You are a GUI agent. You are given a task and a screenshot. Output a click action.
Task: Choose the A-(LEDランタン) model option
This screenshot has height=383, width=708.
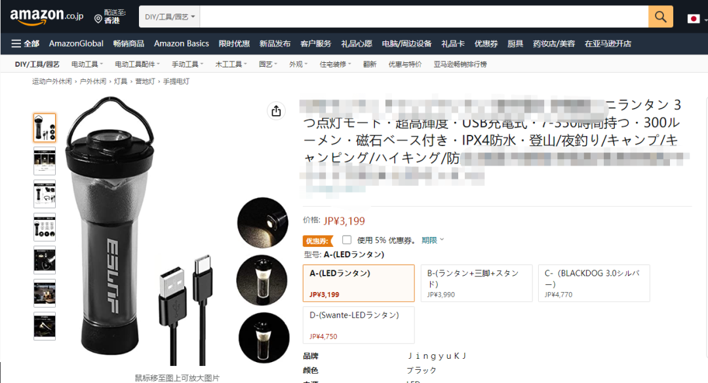[x=359, y=283]
